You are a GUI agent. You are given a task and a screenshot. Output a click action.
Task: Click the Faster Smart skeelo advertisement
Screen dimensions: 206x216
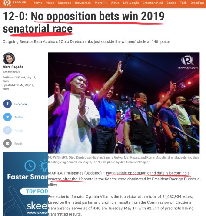pos(25,184)
